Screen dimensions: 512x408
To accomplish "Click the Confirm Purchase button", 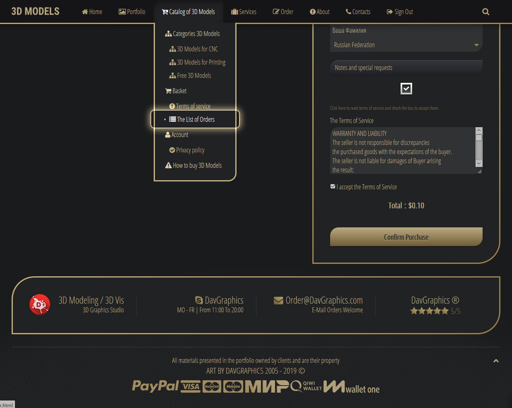I will point(406,237).
